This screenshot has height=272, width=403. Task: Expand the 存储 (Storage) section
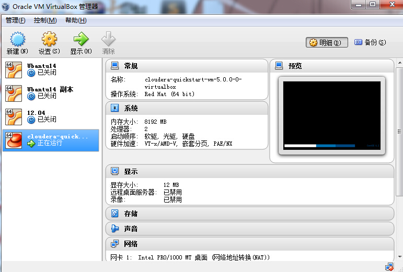pos(250,214)
